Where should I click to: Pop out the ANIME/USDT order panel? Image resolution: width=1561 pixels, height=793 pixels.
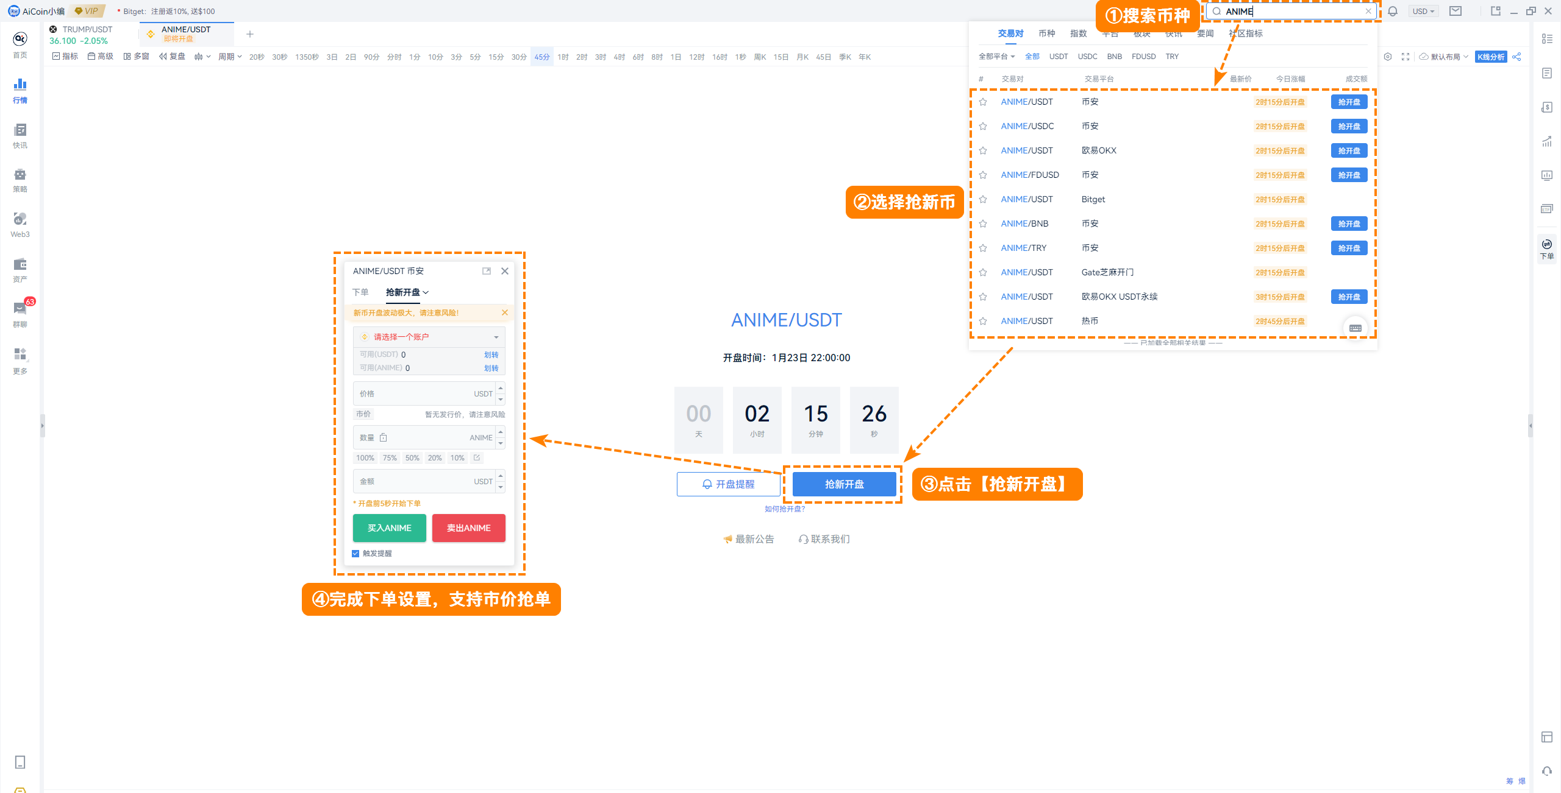487,271
